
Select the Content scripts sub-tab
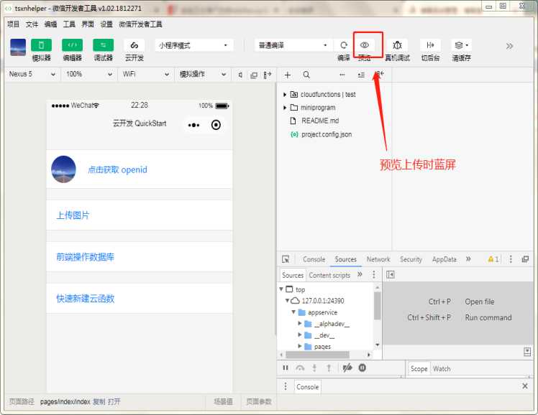329,275
